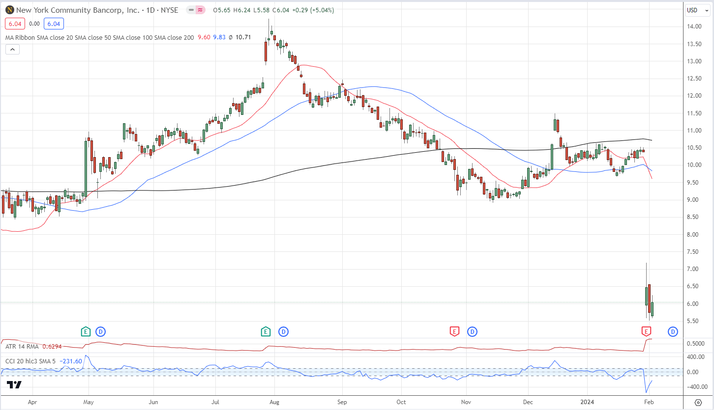This screenshot has width=714, height=410.
Task: Collapse the indicator legend with the chevron button
Action: point(12,49)
